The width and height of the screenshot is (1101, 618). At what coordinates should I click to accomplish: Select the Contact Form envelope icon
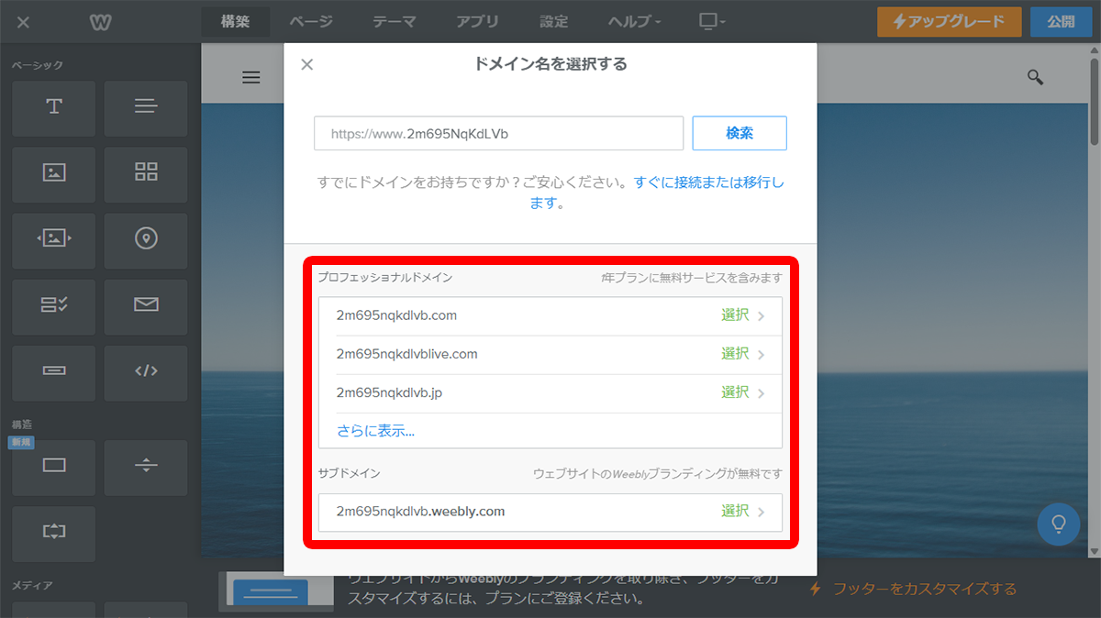tap(146, 304)
